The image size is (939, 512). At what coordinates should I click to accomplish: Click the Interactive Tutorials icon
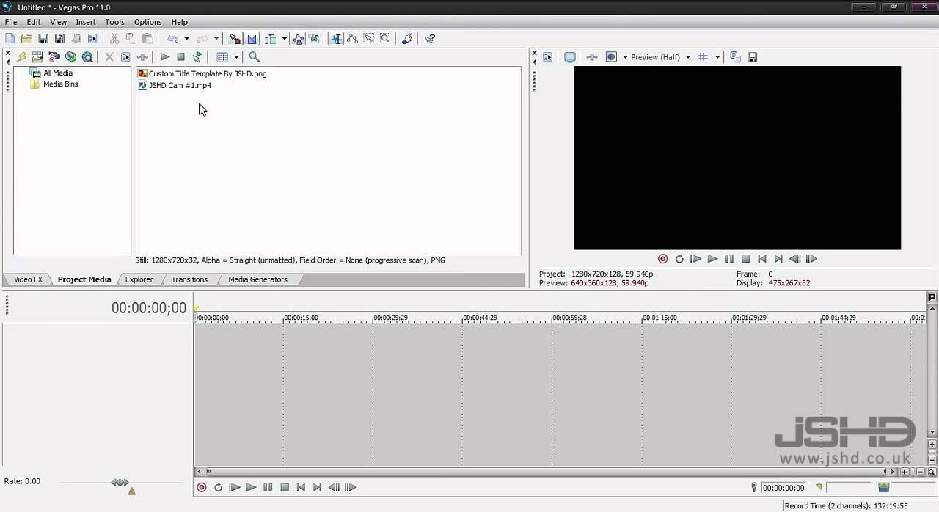point(408,39)
